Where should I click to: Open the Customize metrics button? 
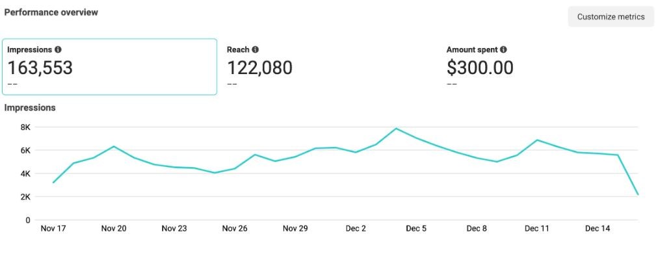(x=611, y=17)
